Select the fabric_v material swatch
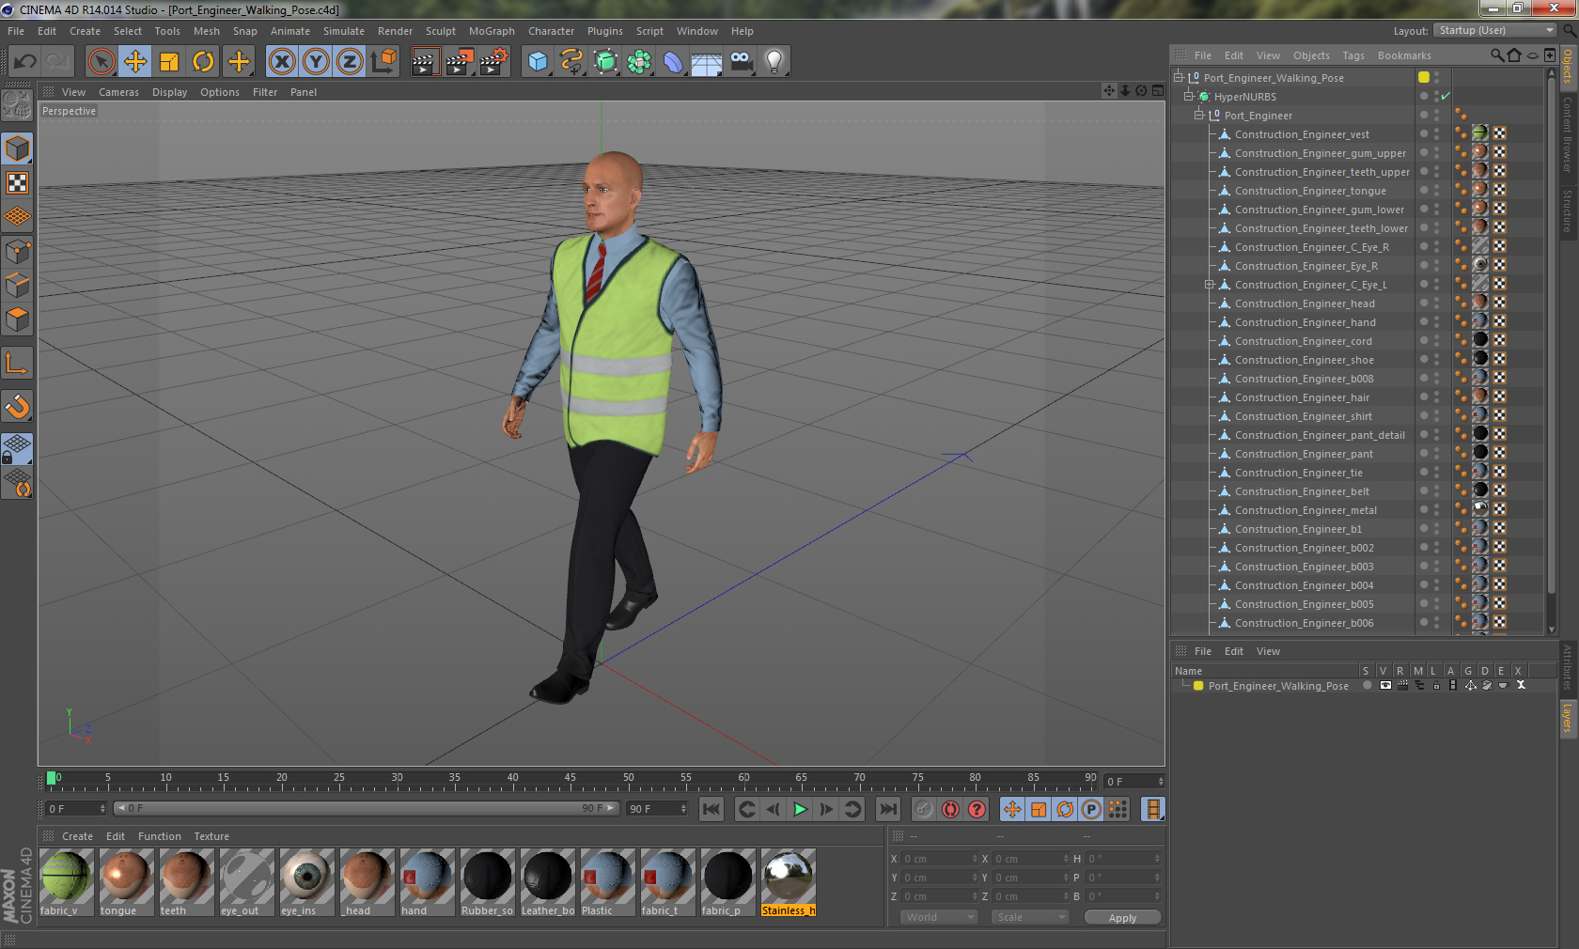Image resolution: width=1579 pixels, height=949 pixels. click(x=66, y=882)
